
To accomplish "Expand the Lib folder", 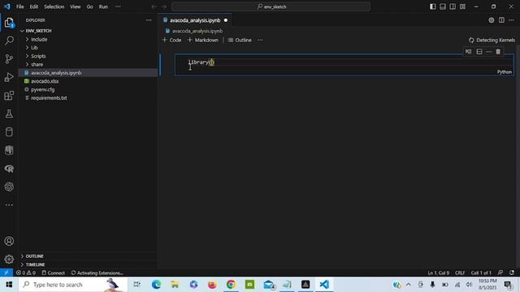I will [x=34, y=48].
